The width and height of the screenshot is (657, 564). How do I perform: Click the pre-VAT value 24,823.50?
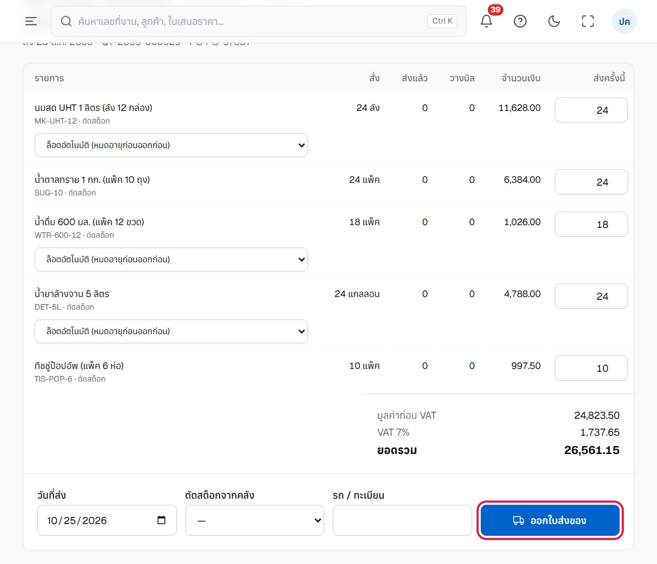tap(597, 415)
